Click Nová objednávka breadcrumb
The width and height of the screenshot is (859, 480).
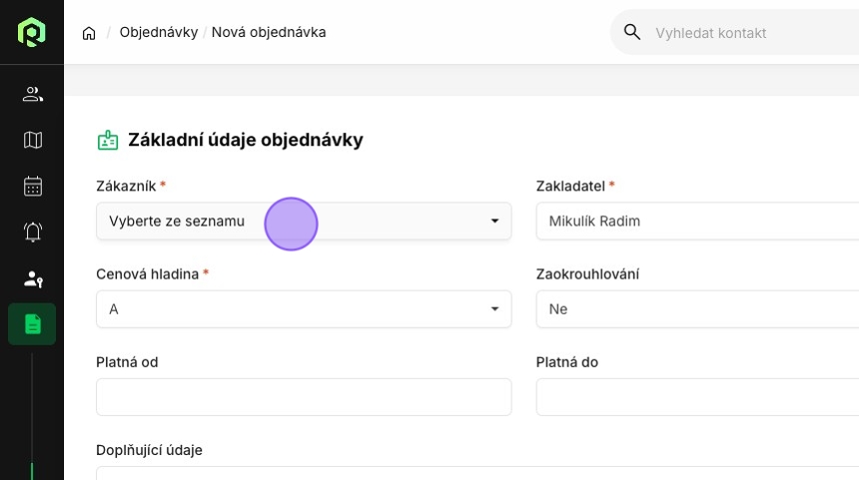(269, 32)
